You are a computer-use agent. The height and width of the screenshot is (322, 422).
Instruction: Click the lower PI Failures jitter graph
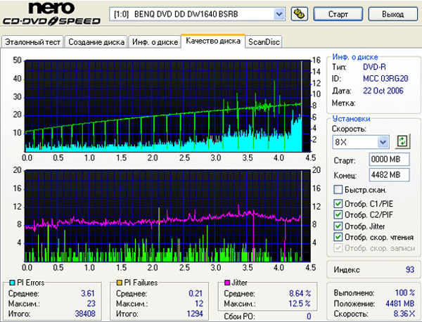[x=167, y=216]
